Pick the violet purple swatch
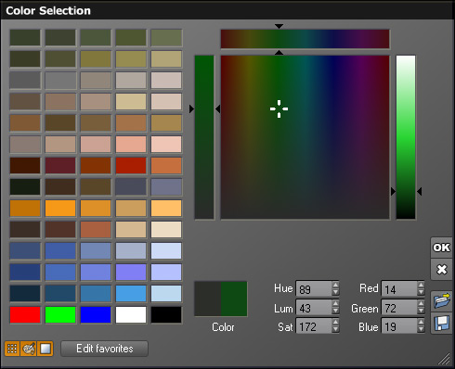 pos(131,273)
